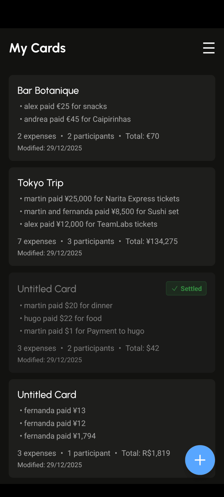
Task: Tap 'alex paid €25 for snacks' entry
Action: click(x=65, y=106)
